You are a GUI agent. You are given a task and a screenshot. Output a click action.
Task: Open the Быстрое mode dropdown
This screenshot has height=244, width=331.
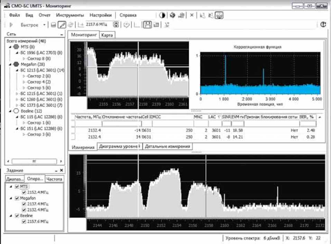(44, 25)
